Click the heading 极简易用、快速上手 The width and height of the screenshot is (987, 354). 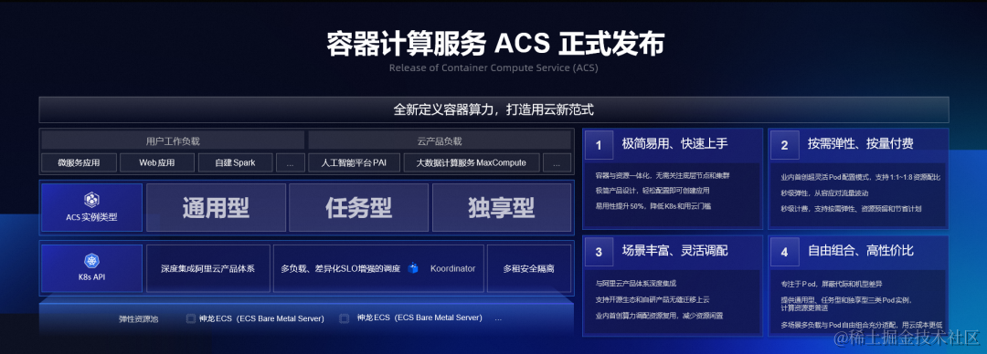tap(674, 144)
